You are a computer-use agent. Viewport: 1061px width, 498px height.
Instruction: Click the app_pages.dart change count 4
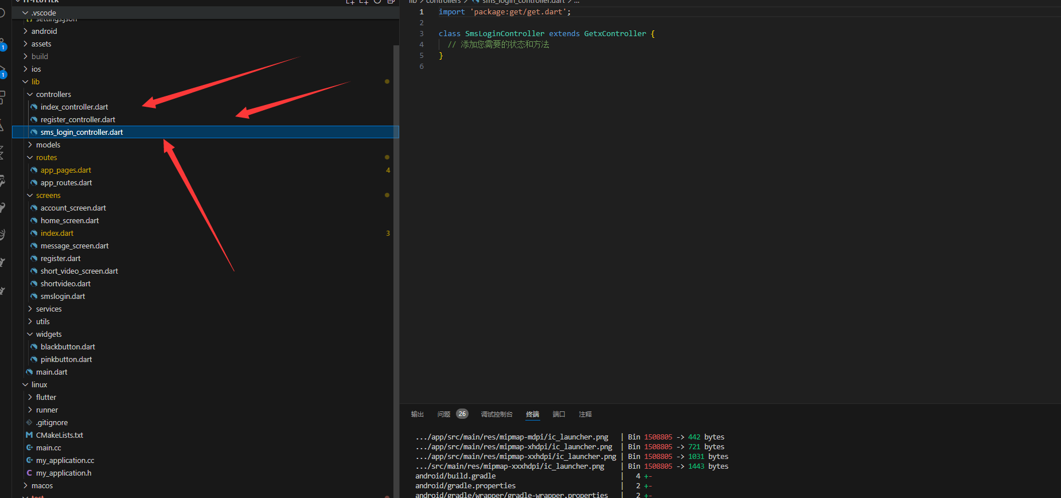tap(388, 170)
